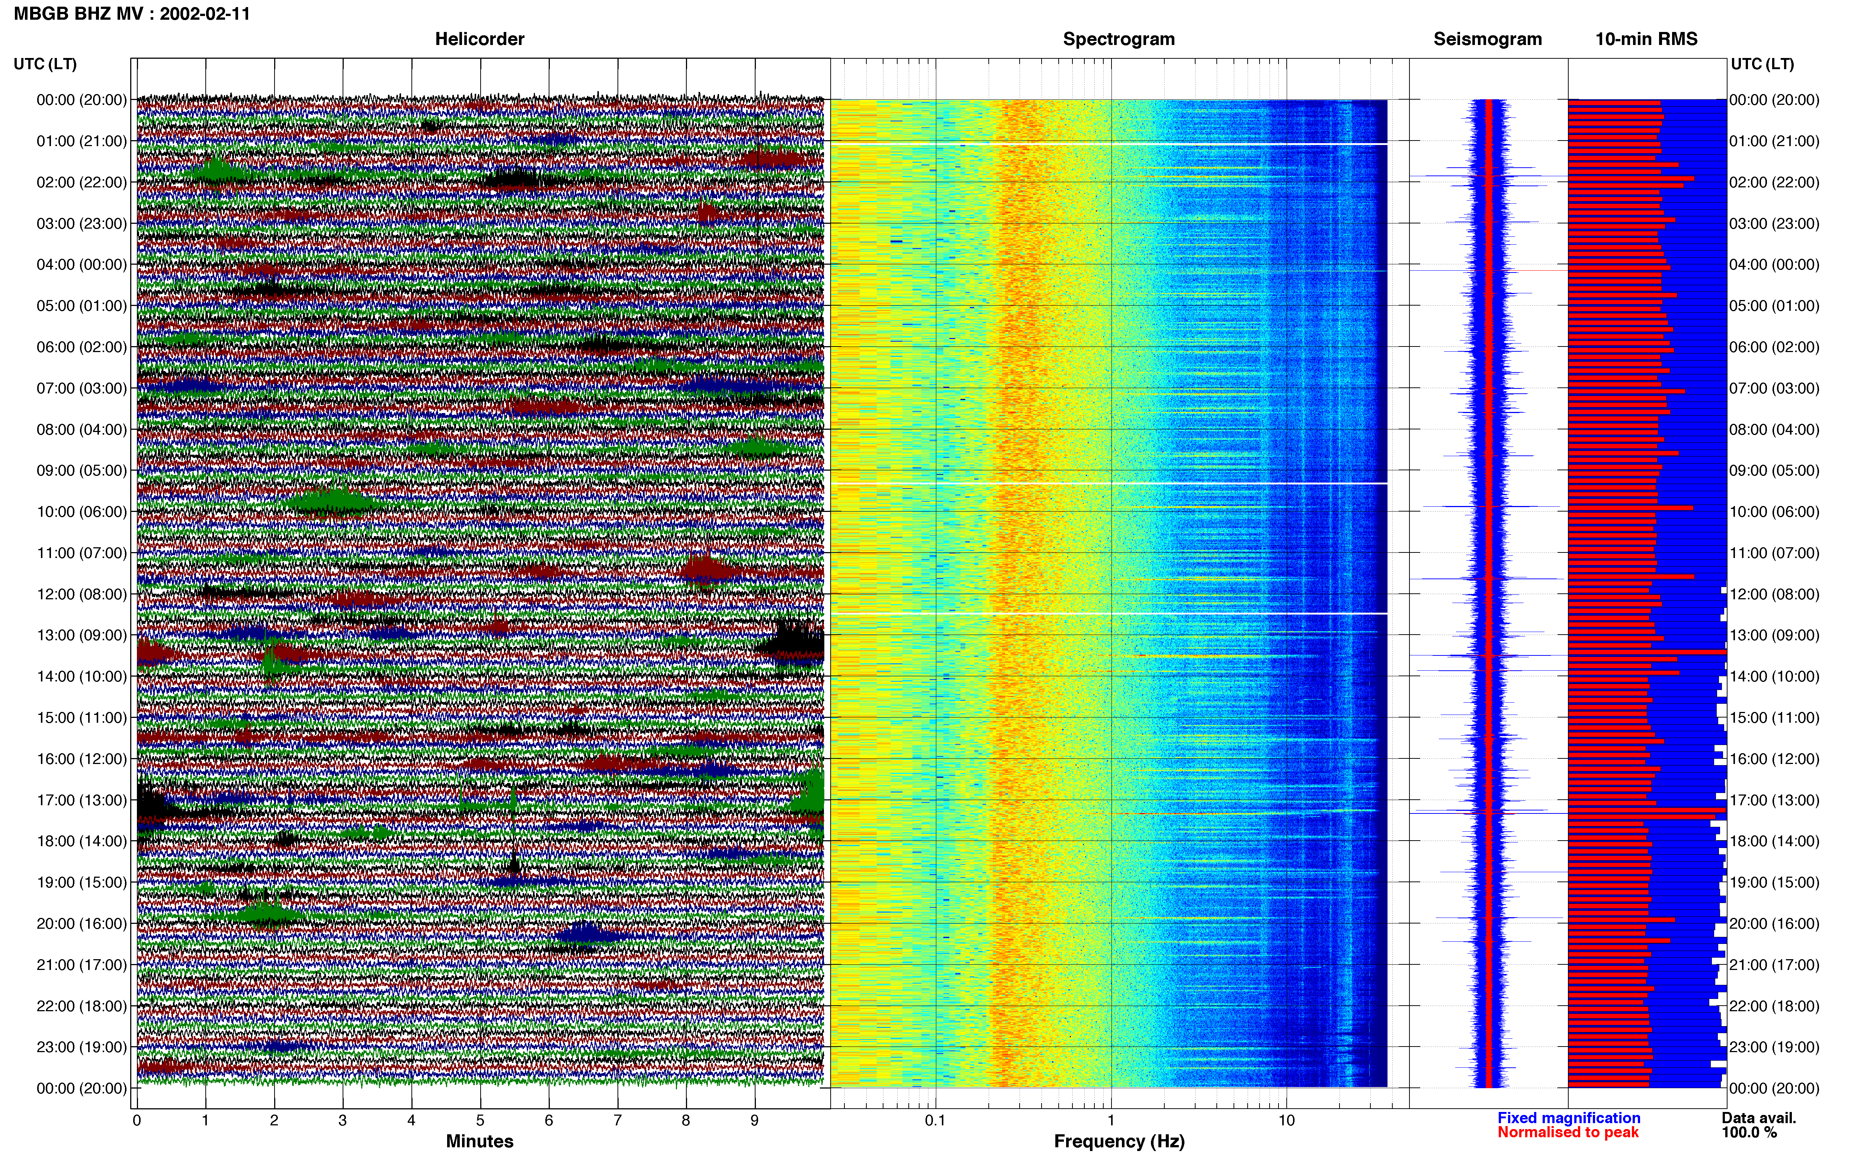The width and height of the screenshot is (1867, 1167).
Task: Click the left '03:00 (23:00)' time label
Action: click(82, 224)
